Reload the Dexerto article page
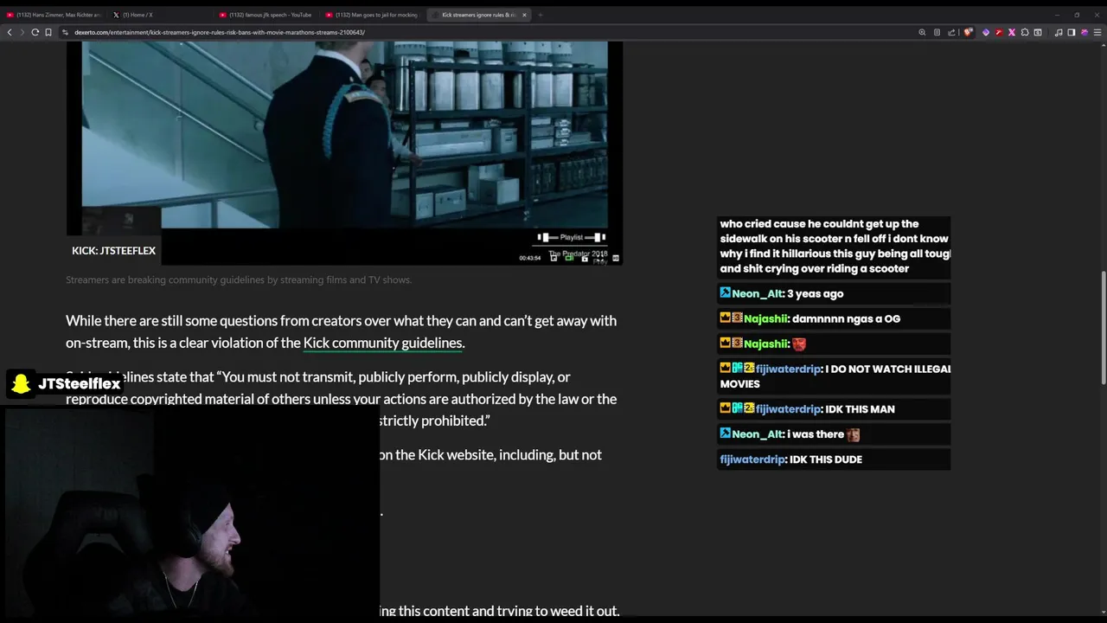Screen dimensions: 1107x623 tap(35, 32)
